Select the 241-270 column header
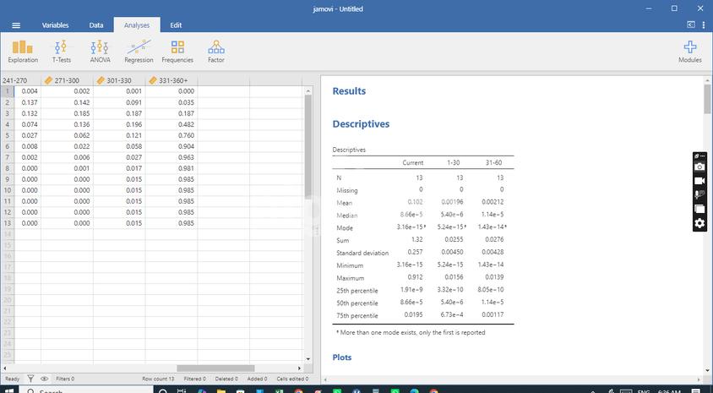This screenshot has width=713, height=393. pos(20,80)
